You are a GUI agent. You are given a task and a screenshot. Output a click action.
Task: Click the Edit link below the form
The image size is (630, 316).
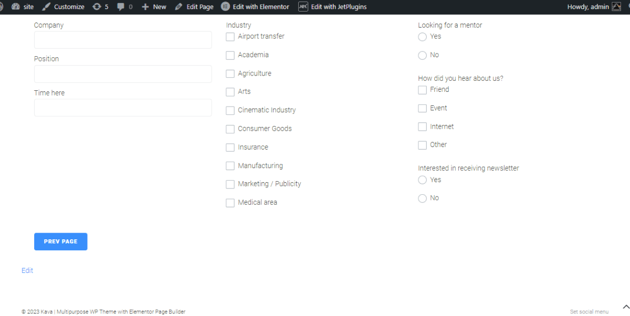coord(27,270)
